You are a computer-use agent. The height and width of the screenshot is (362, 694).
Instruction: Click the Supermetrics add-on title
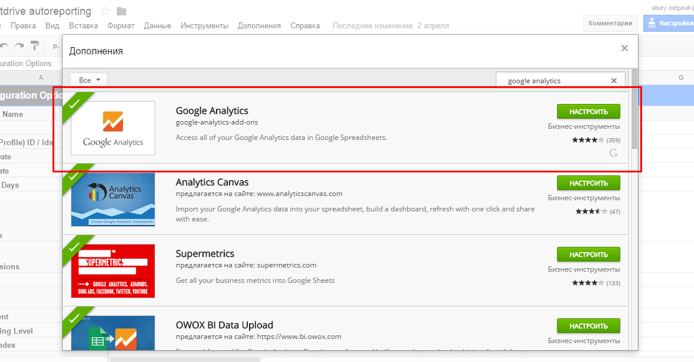[205, 253]
